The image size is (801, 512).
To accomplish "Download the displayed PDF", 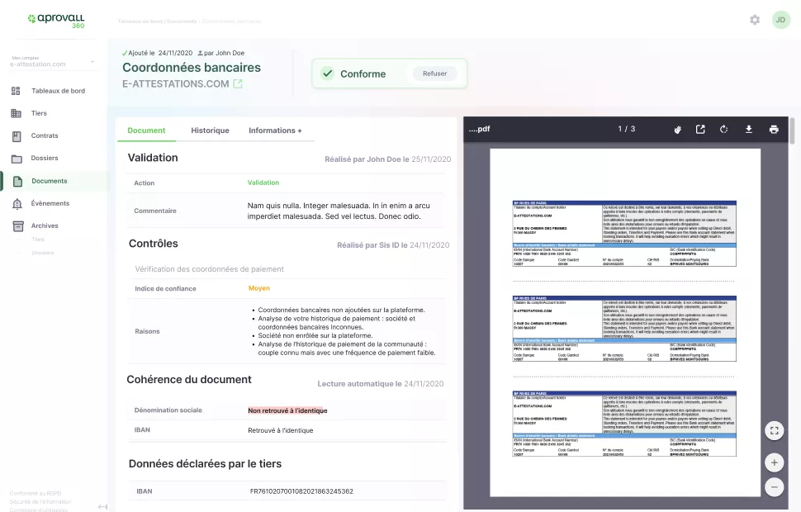I will [748, 130].
